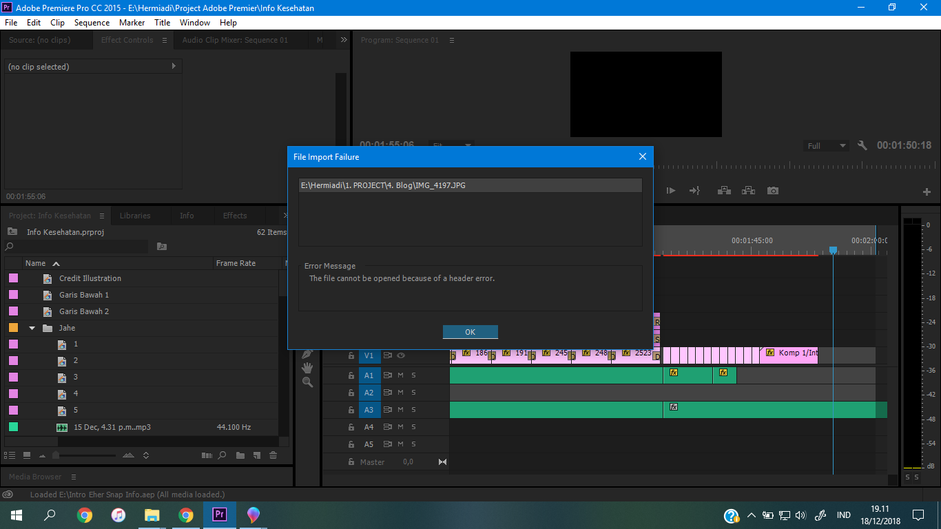Toggle sync lock on track V1
941x529 pixels.
[x=388, y=355]
